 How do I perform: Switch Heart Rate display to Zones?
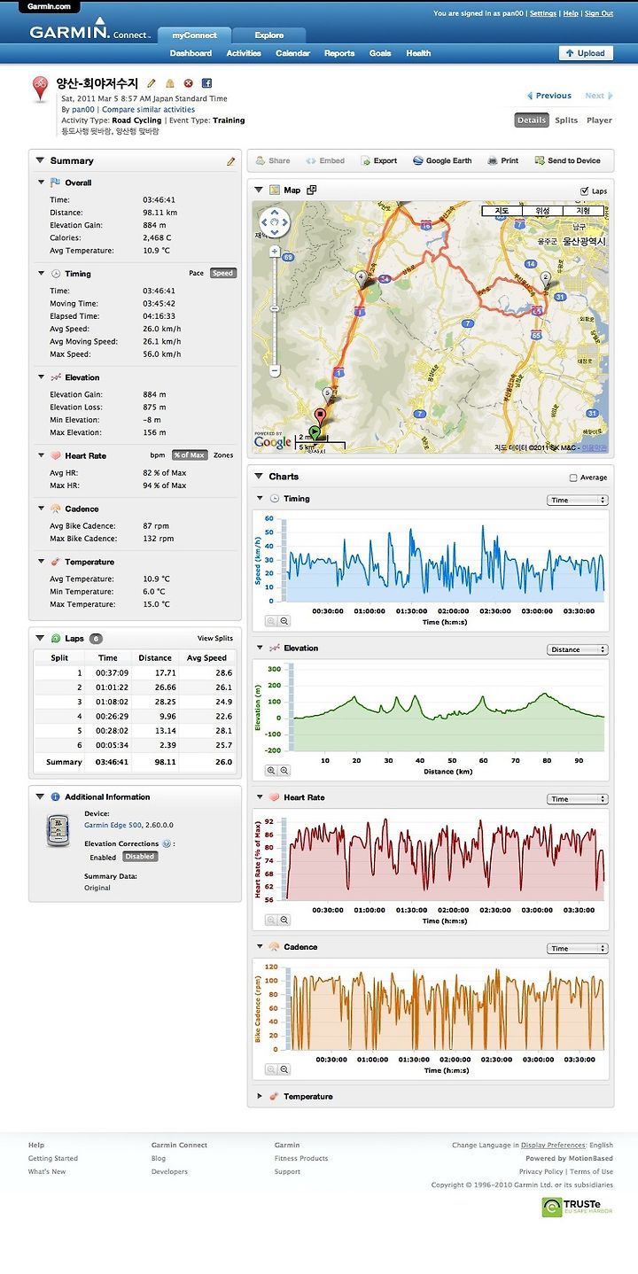tap(223, 455)
